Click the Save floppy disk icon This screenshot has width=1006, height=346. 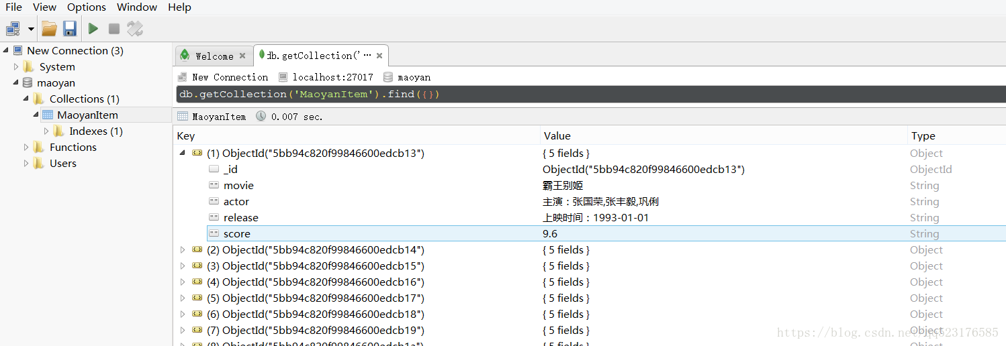click(x=70, y=29)
